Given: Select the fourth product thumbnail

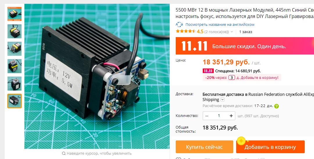Looking at the screenshot, I should point(15,66).
